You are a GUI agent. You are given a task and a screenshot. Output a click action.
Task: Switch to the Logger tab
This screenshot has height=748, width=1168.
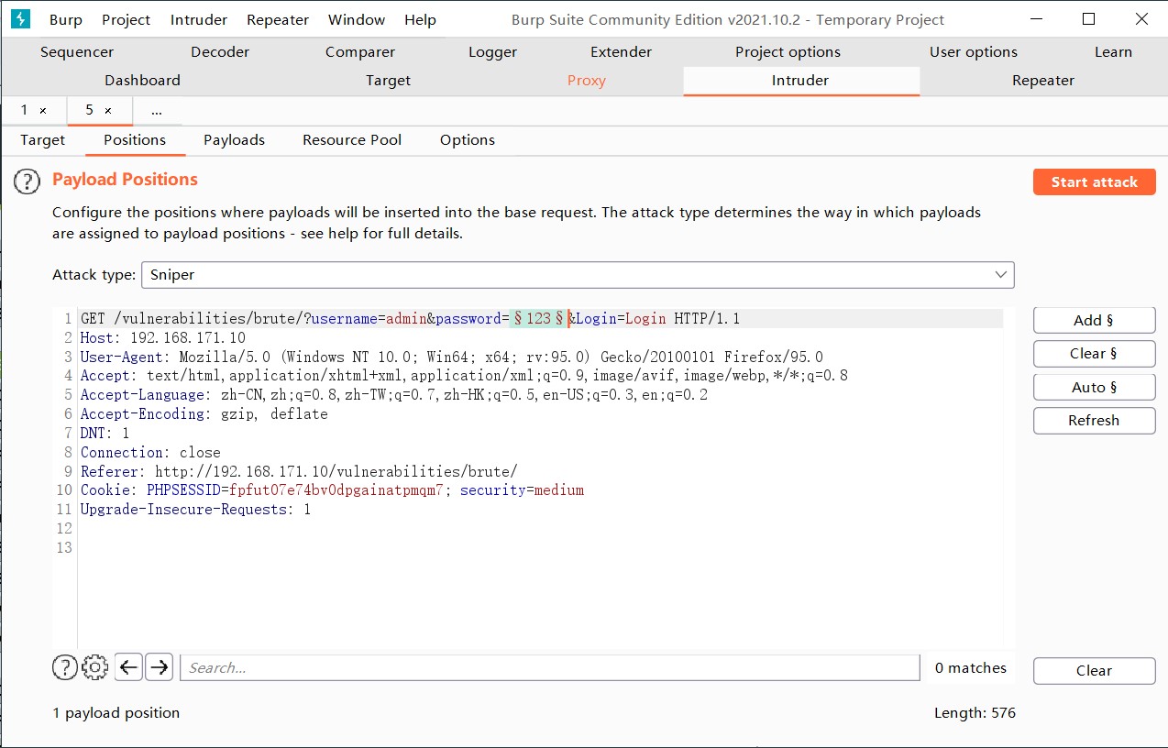pyautogui.click(x=493, y=52)
